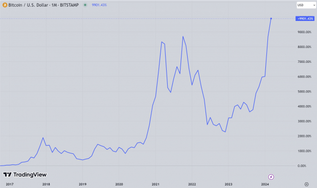Click the 2023 time axis label

point(229,184)
